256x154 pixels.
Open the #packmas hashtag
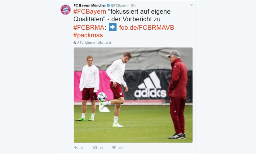click(88, 35)
